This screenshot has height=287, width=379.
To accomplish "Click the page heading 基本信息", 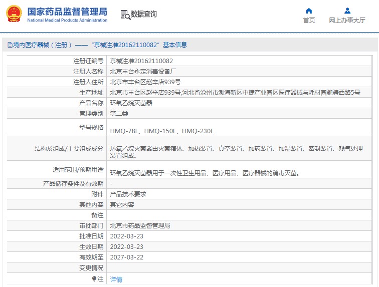I will (x=175, y=45).
